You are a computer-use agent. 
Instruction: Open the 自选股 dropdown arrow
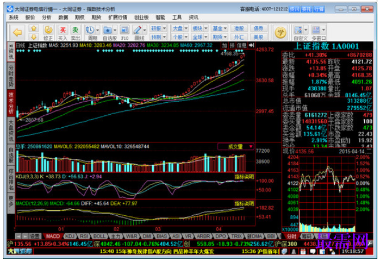point(115,30)
